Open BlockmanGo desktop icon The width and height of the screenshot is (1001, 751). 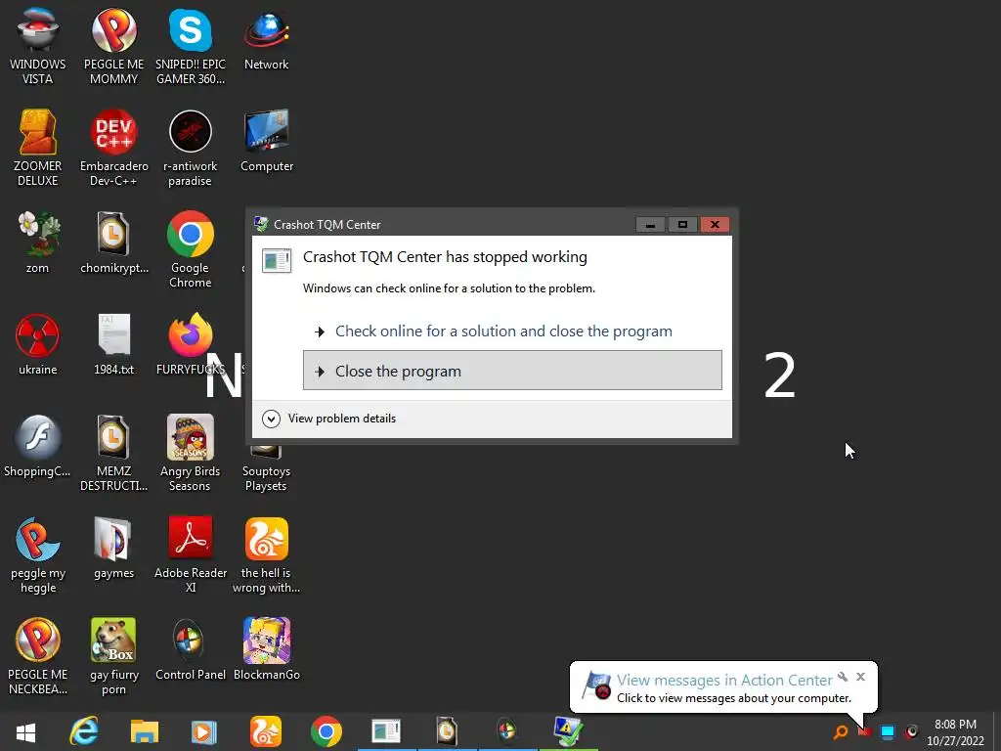click(266, 649)
